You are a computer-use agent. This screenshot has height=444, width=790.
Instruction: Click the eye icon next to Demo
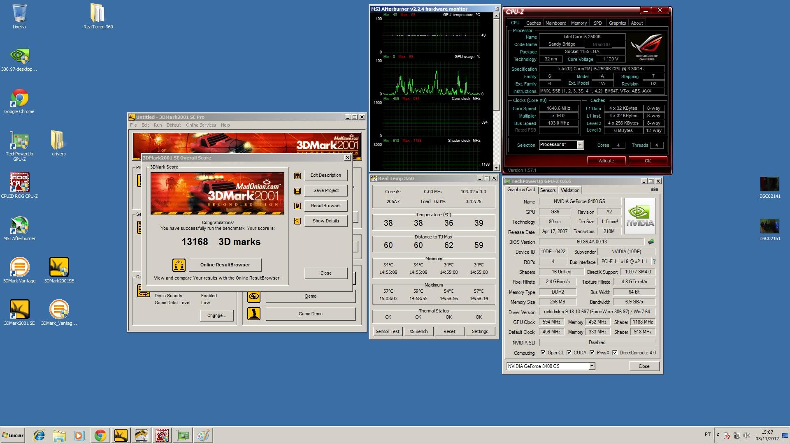tap(254, 296)
